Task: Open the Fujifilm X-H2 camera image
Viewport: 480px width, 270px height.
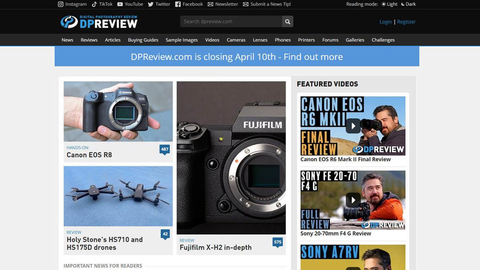Action: coord(231,158)
